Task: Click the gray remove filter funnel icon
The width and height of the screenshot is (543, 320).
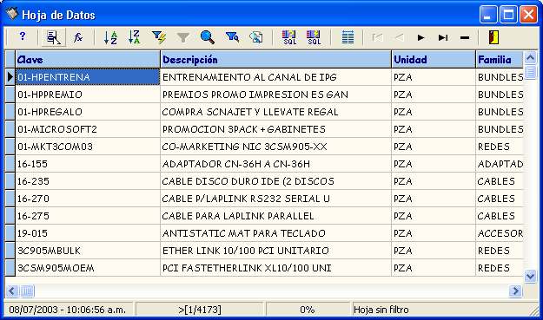Action: [182, 37]
